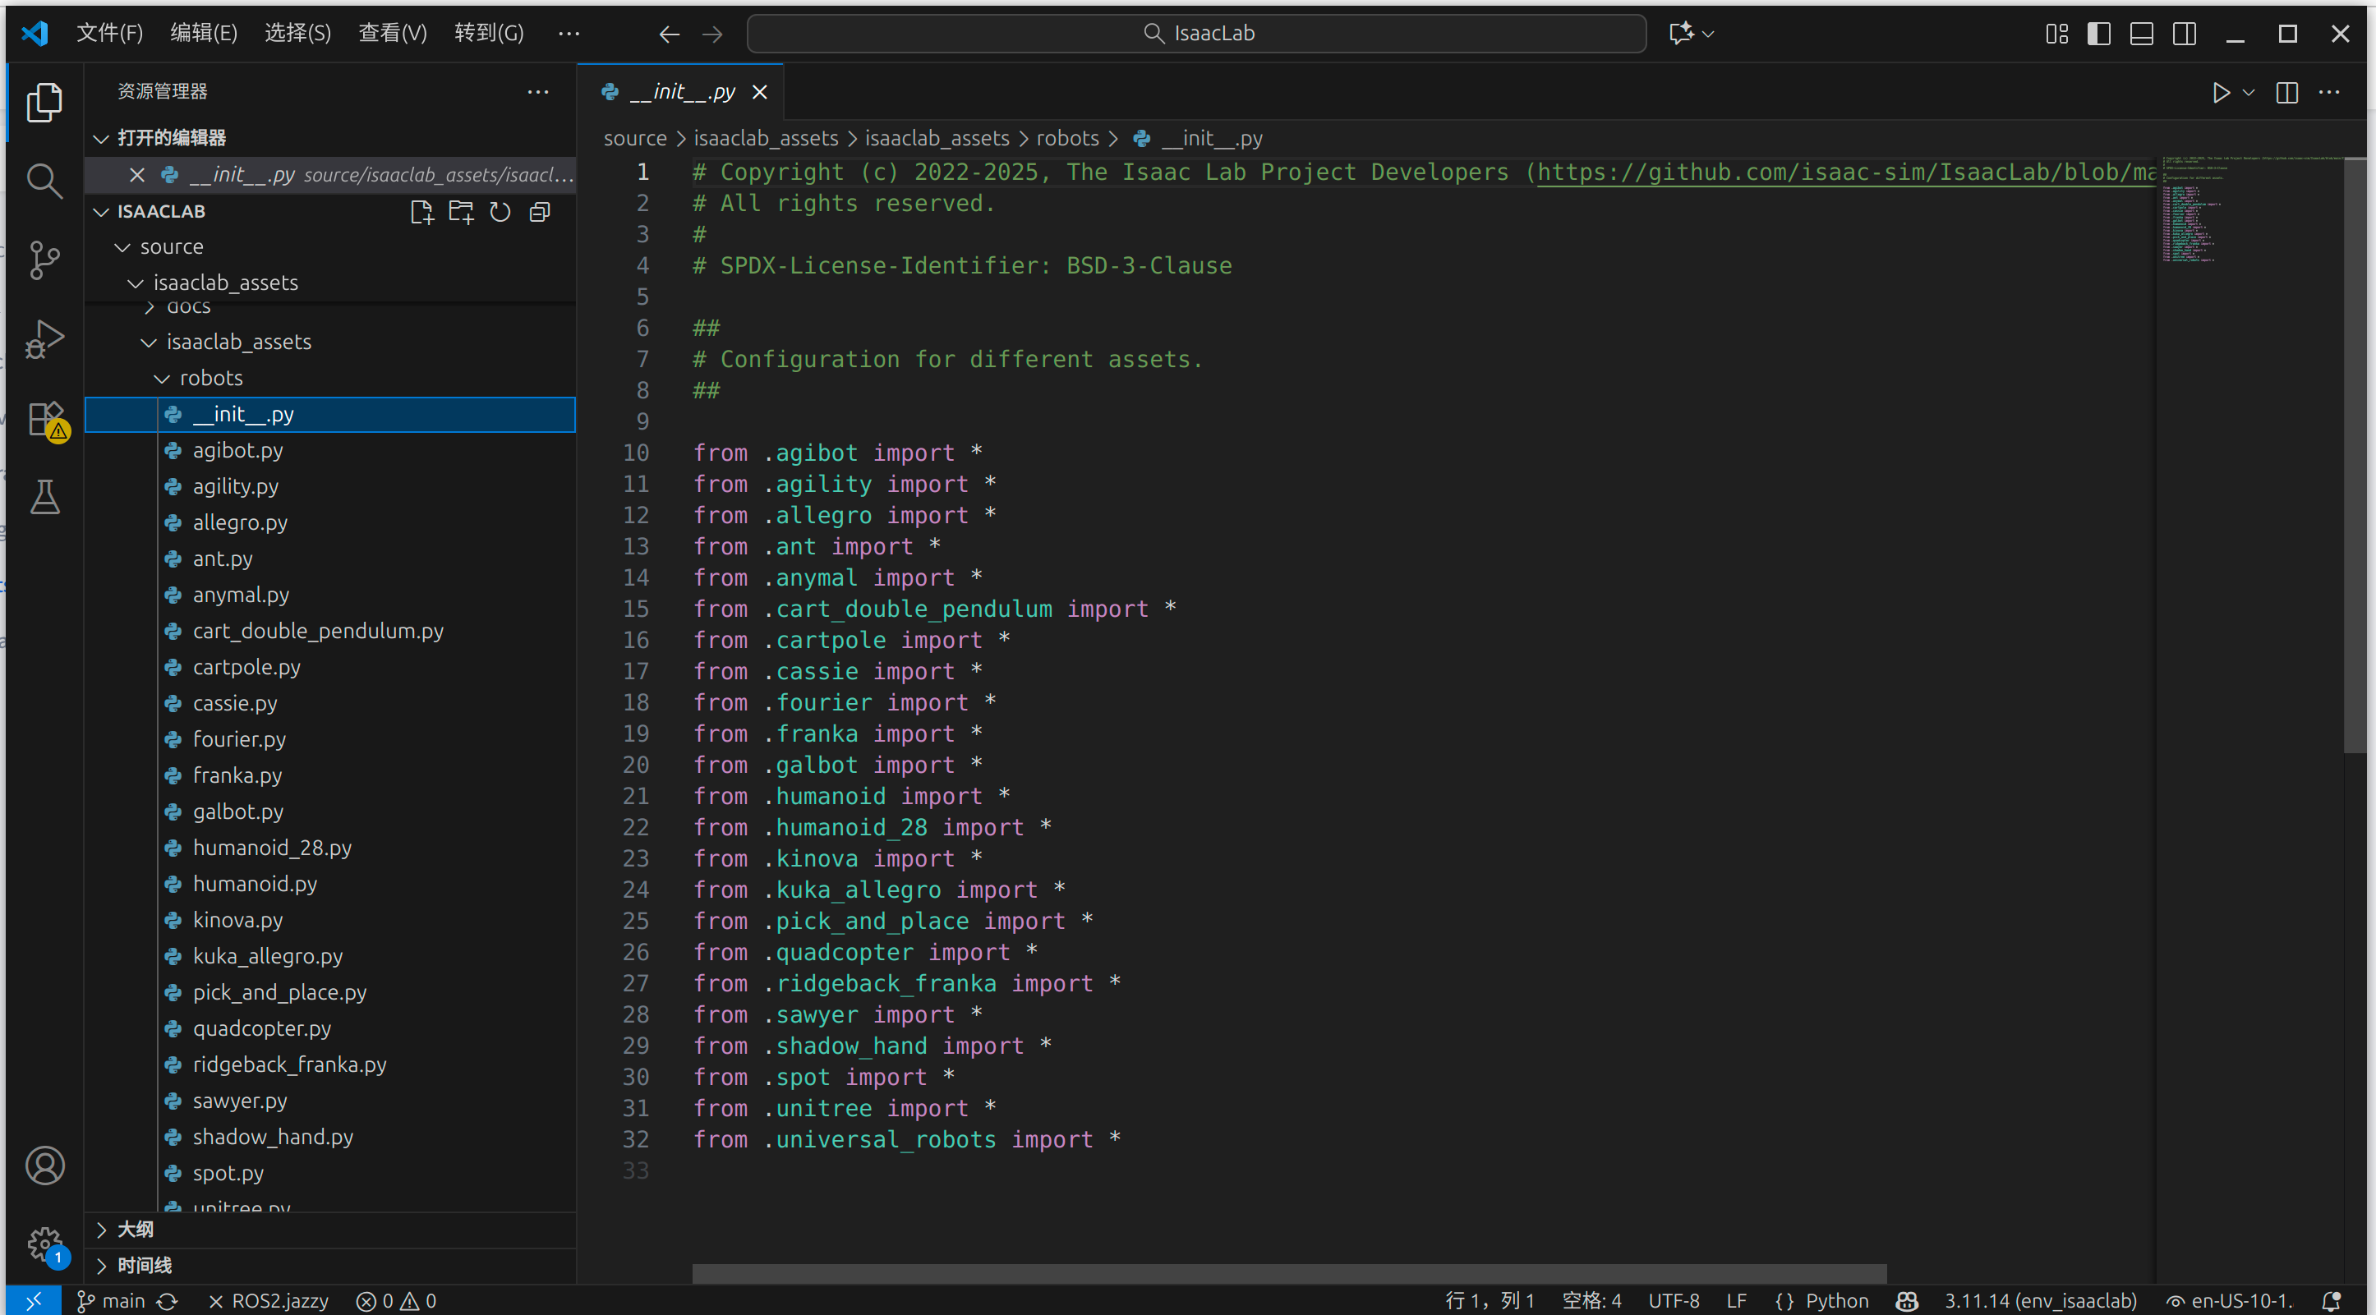This screenshot has width=2376, height=1315.
Task: Toggle the bottom panel visibility
Action: (2142, 33)
